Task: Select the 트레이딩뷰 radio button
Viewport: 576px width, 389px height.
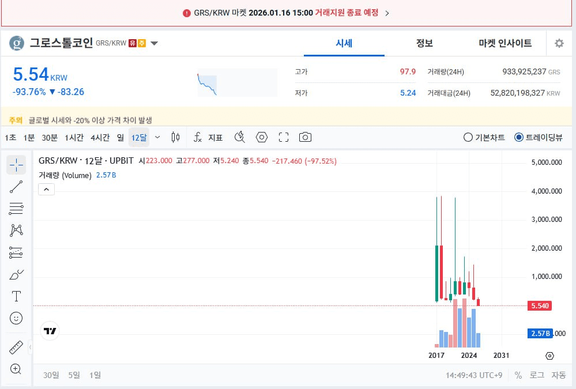Action: tap(518, 137)
